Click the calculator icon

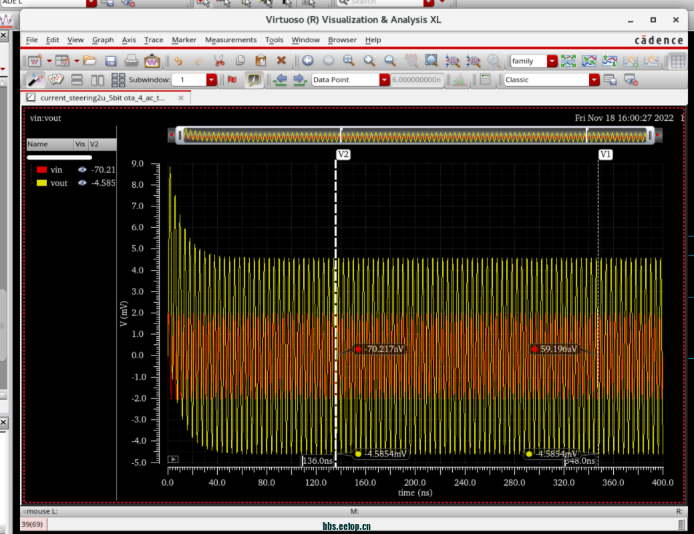(485, 80)
